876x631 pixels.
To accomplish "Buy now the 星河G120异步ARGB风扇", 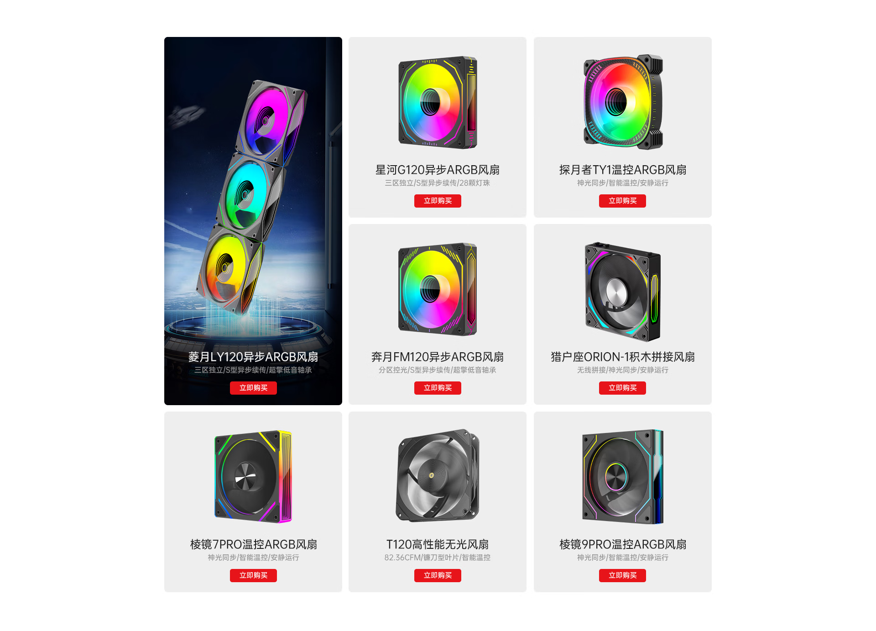I will coord(438,201).
